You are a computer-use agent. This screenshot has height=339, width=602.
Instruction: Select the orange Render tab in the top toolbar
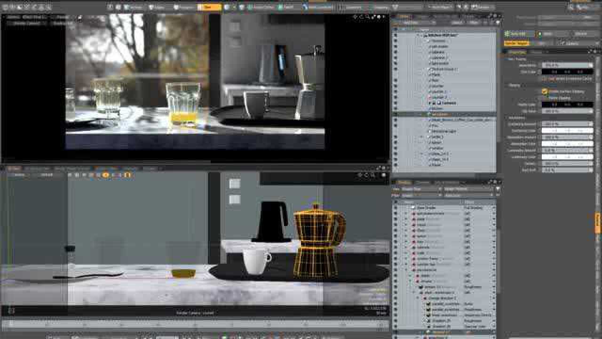point(210,7)
